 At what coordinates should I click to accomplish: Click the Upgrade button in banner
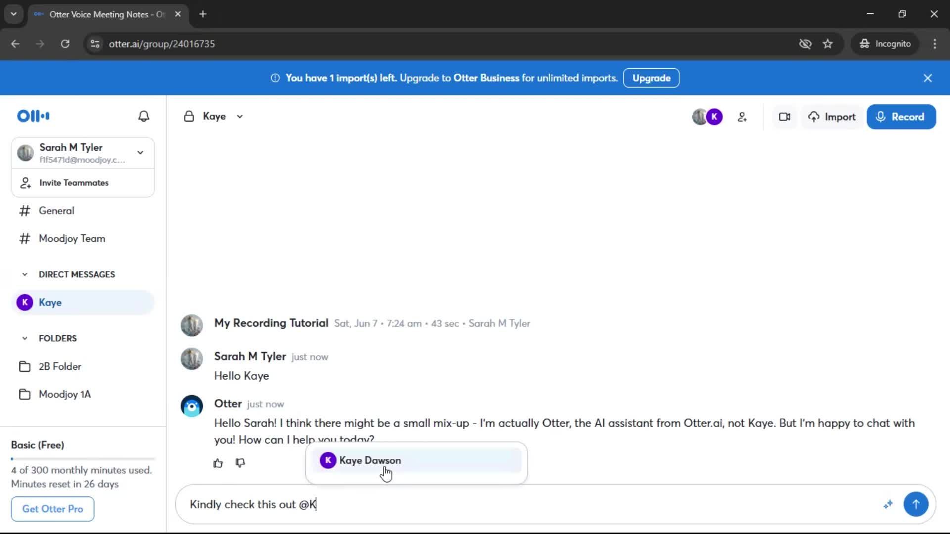click(x=651, y=78)
